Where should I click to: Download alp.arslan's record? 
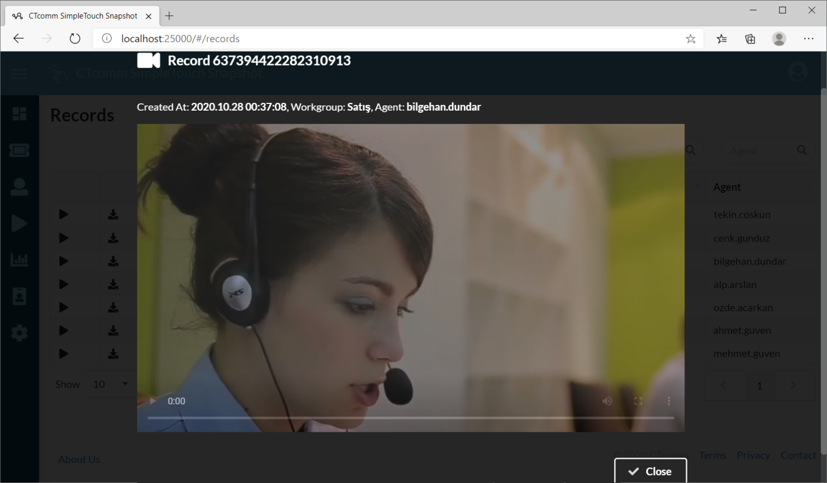tap(113, 284)
